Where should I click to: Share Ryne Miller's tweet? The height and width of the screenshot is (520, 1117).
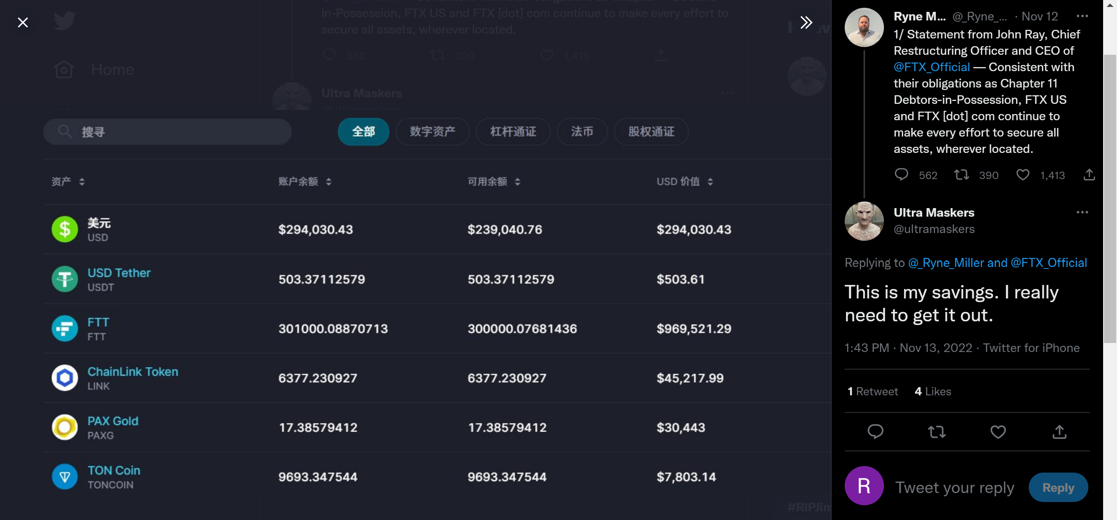pyautogui.click(x=1089, y=175)
